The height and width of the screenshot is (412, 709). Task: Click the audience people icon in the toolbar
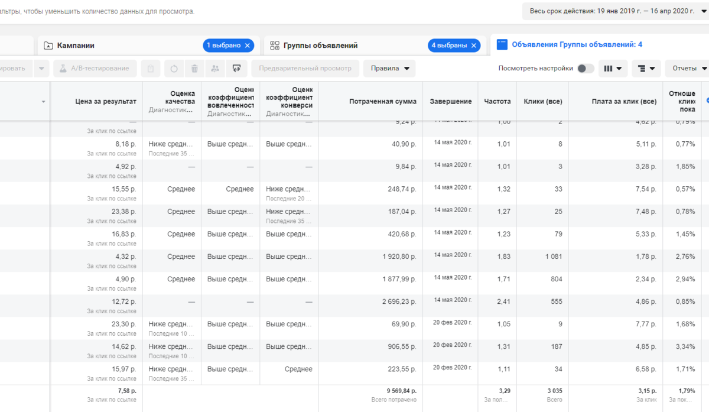215,69
